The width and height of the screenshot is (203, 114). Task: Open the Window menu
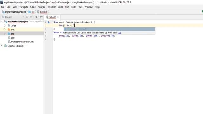pyautogui.click(x=88, y=7)
